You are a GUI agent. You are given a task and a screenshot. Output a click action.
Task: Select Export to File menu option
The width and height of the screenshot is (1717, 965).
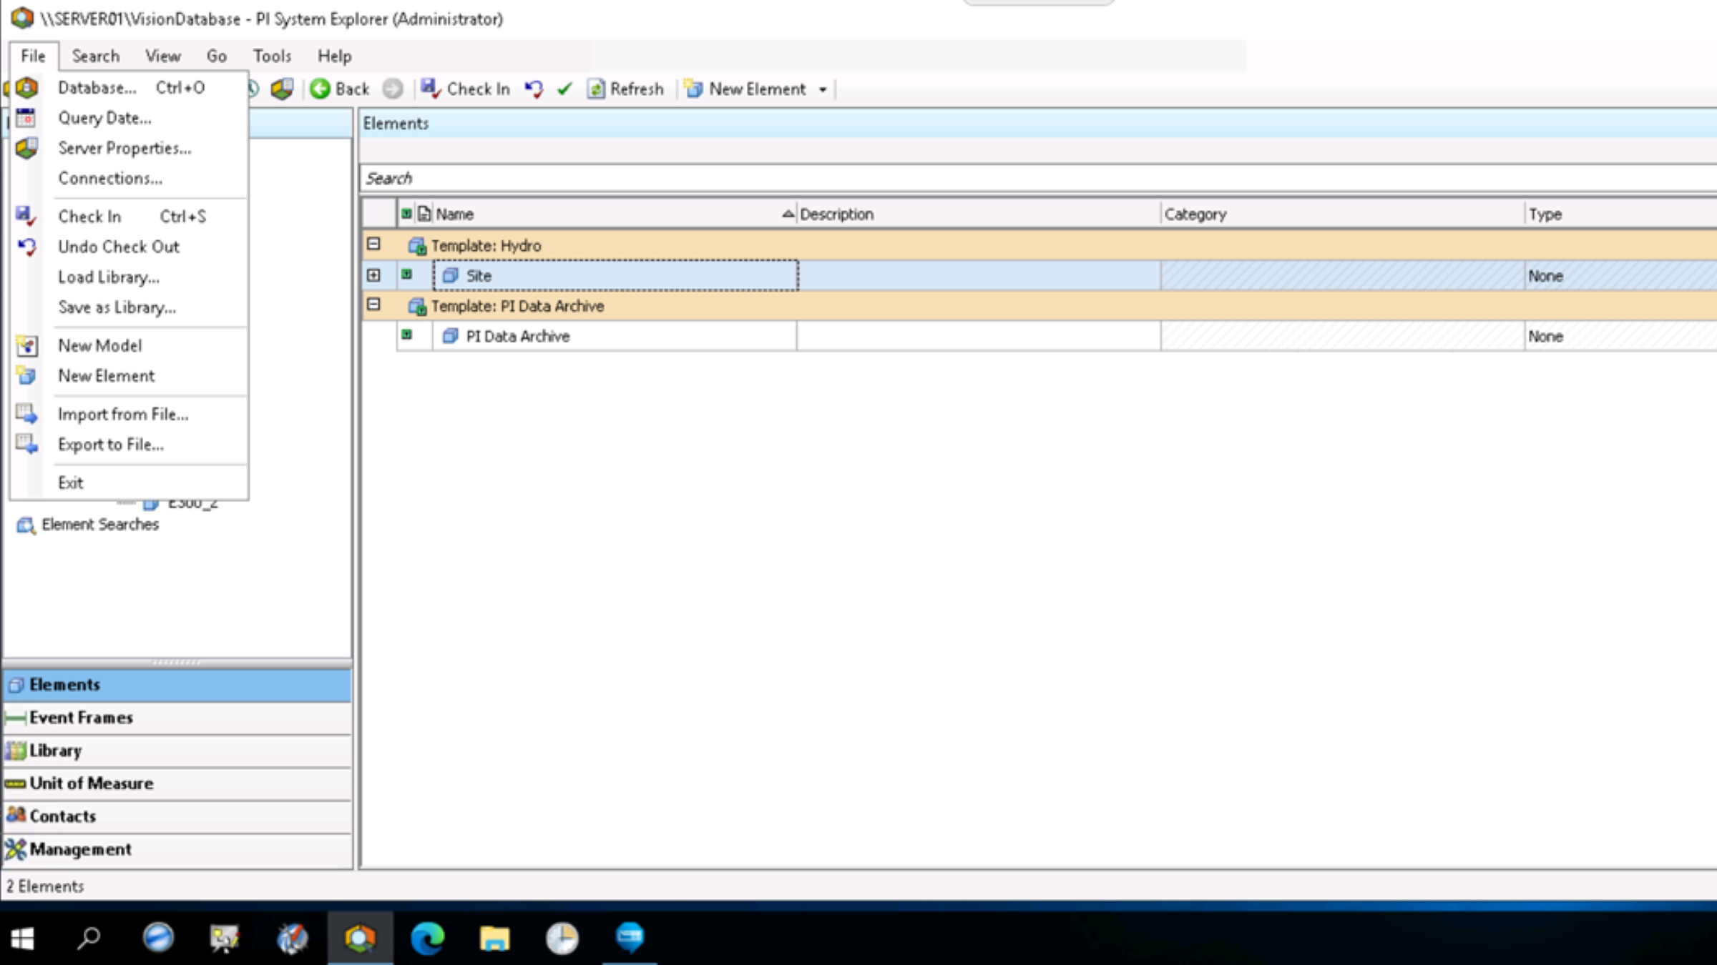point(109,444)
